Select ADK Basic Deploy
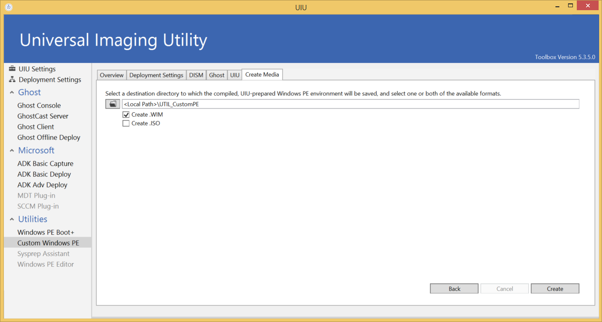Screen dimensions: 602x322 [44, 174]
